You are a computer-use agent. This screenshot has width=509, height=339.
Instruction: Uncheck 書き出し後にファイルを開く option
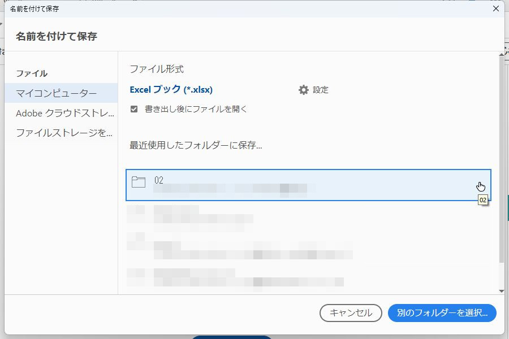[x=133, y=109]
